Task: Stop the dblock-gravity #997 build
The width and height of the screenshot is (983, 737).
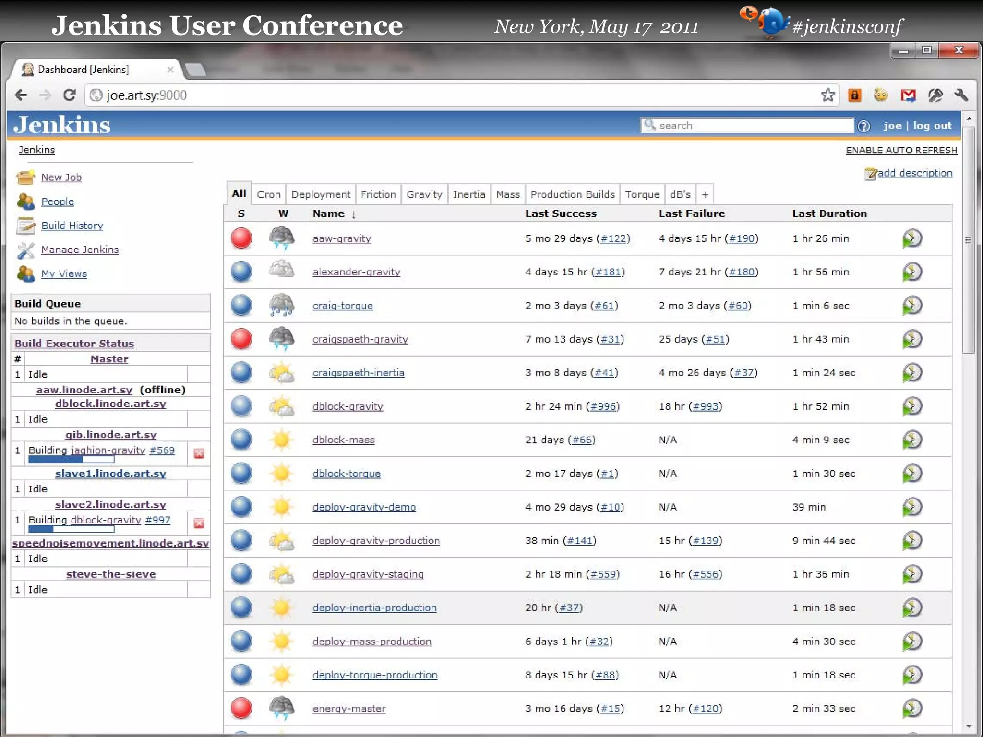Action: [x=199, y=523]
